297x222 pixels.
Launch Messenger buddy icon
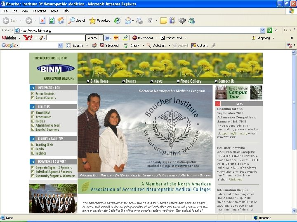pyautogui.click(x=191, y=21)
